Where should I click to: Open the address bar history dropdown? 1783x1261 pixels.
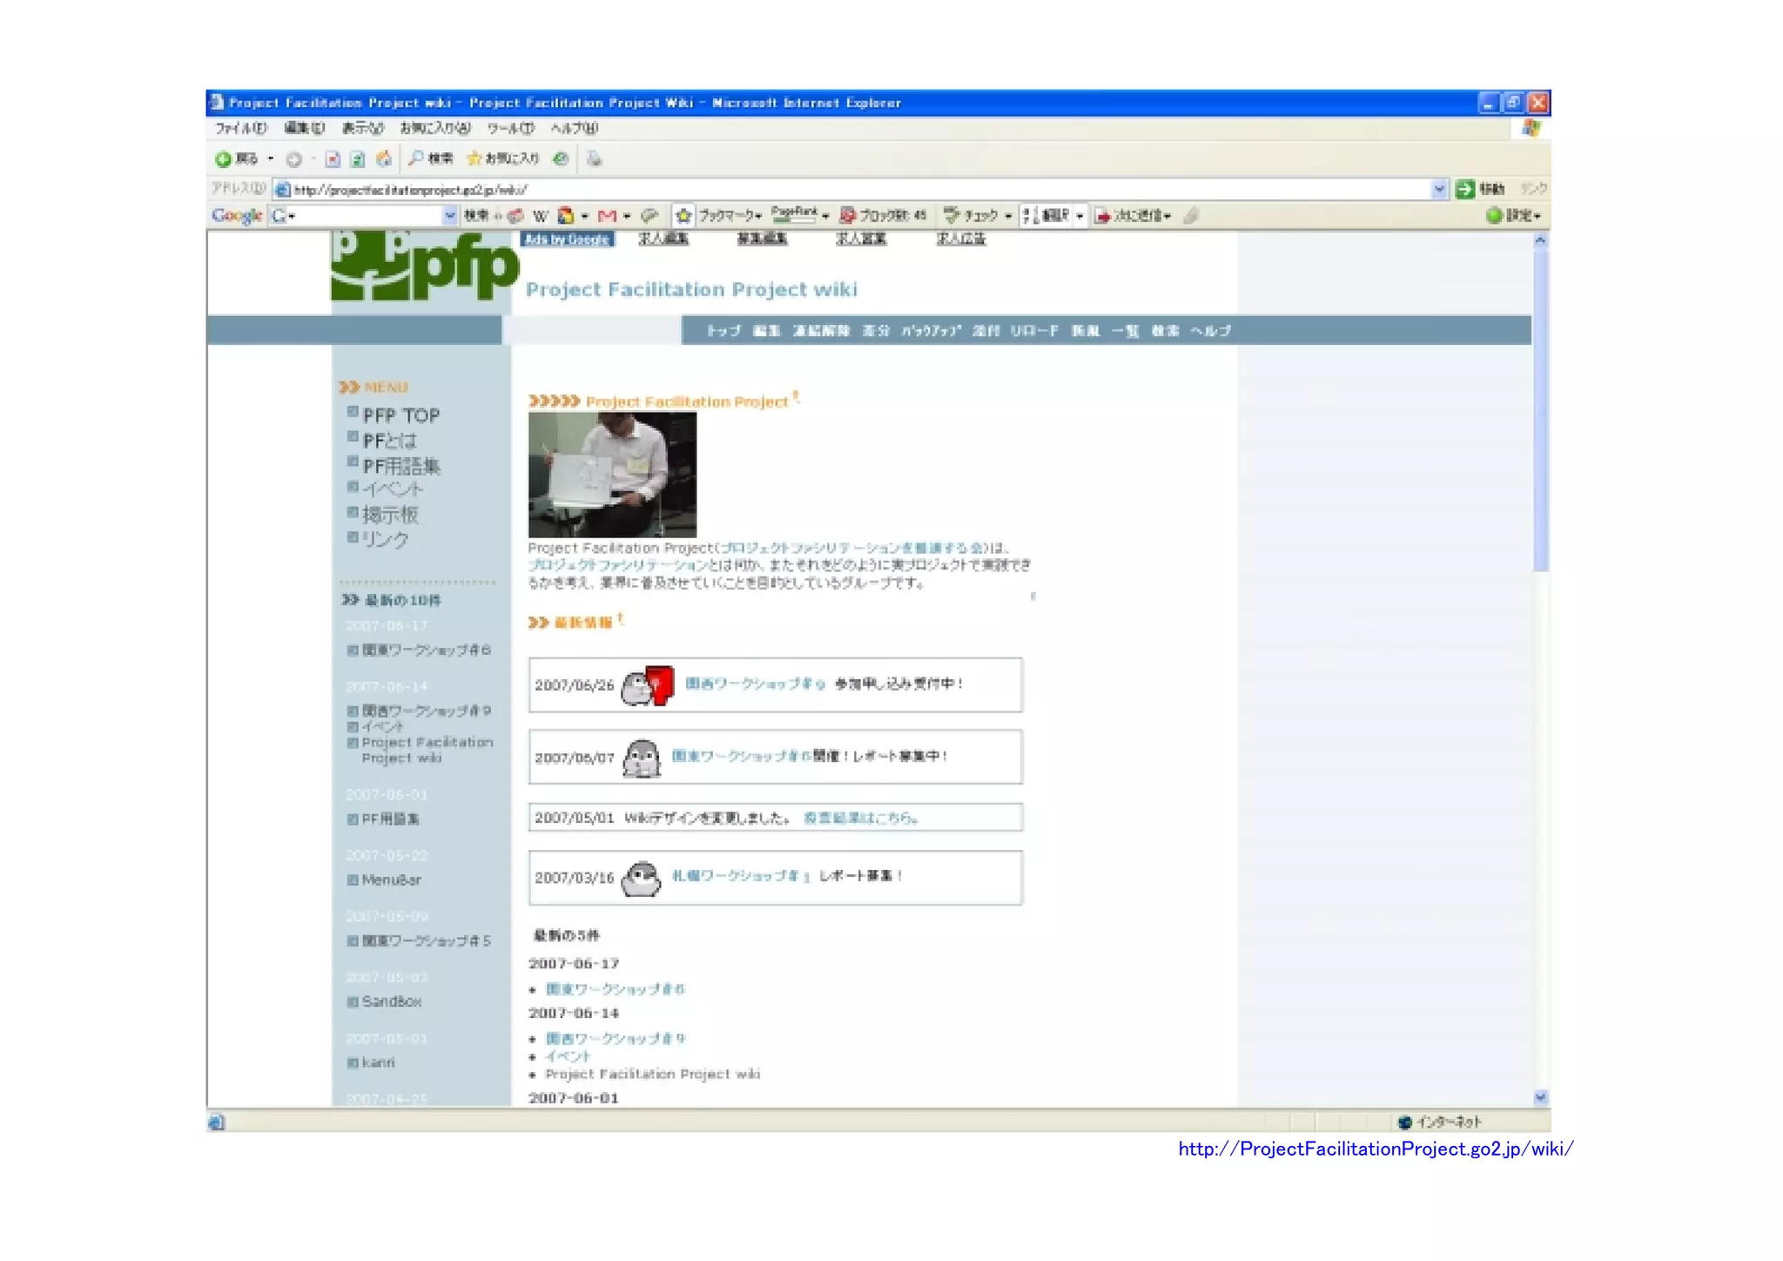[1438, 189]
